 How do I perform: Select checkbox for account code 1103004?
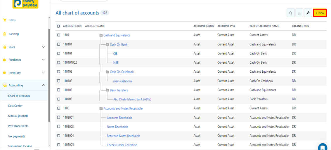click(58, 136)
